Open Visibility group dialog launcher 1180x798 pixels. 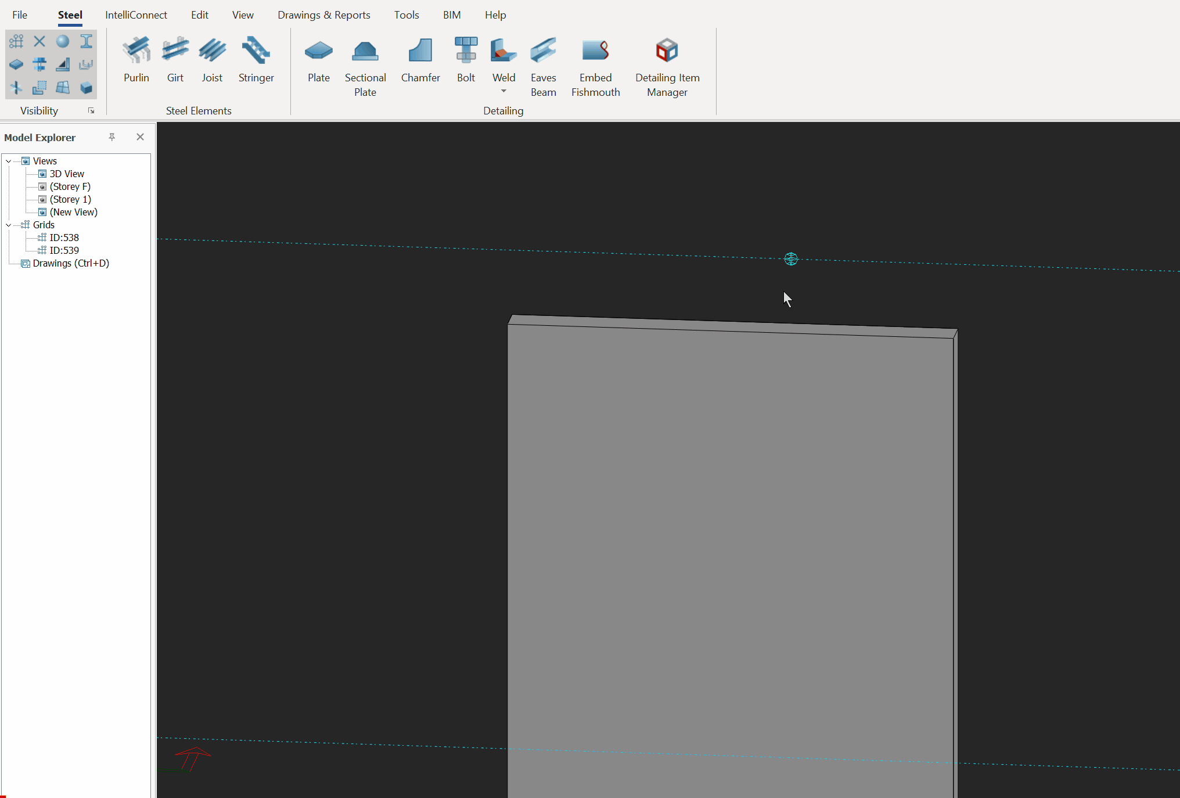click(91, 111)
